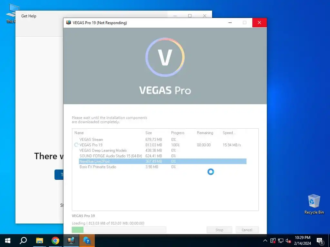Viewport: 330px width, 247px height.
Task: Click the 438.38 MB size value
Action: (x=154, y=151)
